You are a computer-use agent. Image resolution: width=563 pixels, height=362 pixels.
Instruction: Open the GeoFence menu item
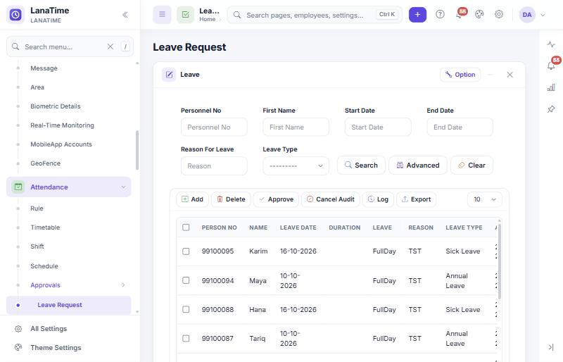(45, 163)
